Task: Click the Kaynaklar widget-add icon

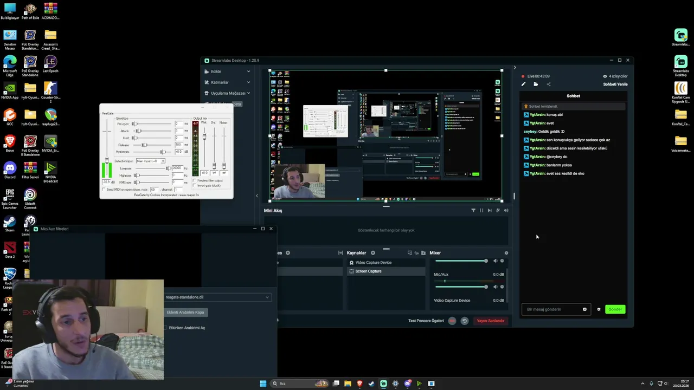Action: (409, 253)
